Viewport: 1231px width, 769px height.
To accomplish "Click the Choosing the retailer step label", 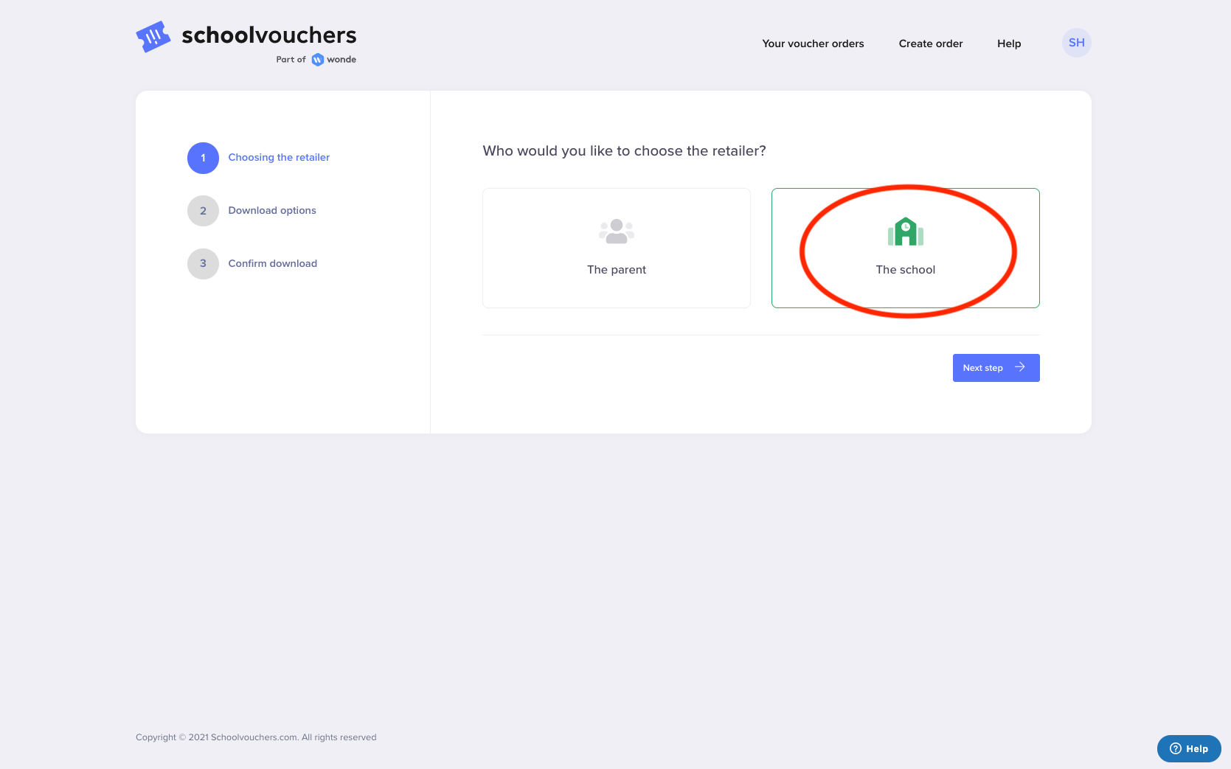I will [x=279, y=157].
